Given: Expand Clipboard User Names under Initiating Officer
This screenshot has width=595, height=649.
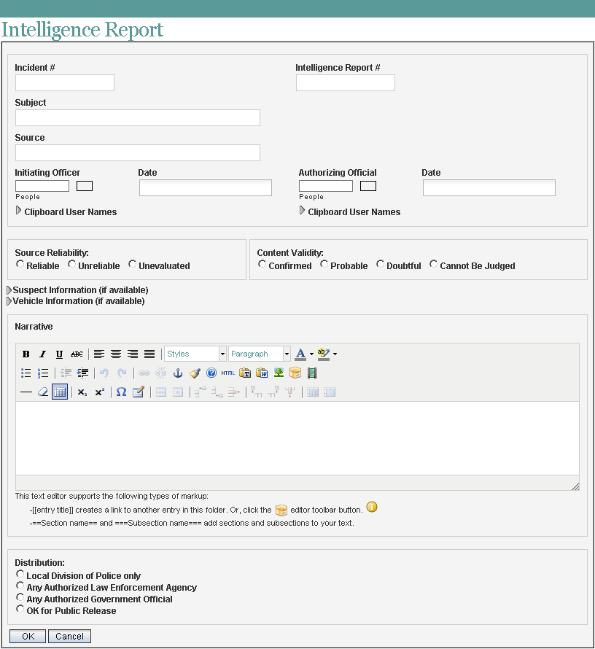Looking at the screenshot, I should click(x=19, y=211).
